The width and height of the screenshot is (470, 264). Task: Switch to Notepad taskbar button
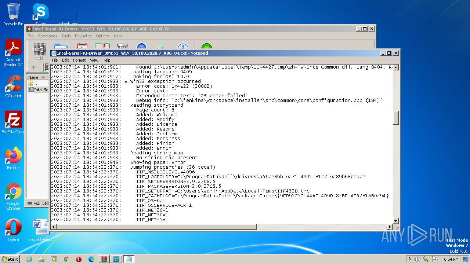(x=129, y=259)
